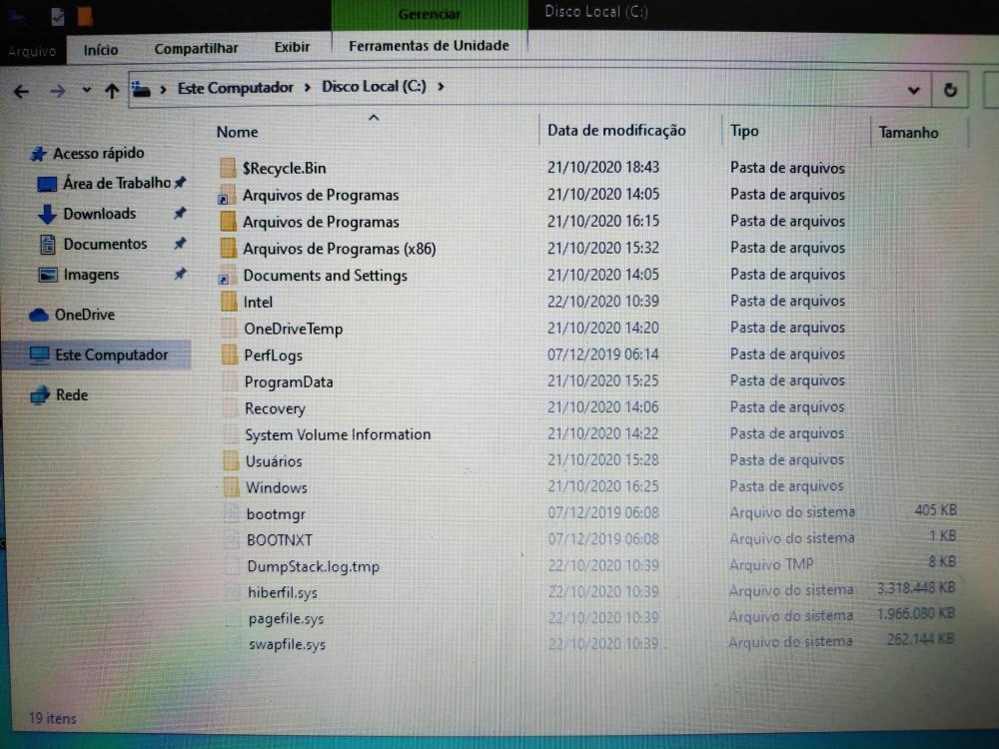Image resolution: width=999 pixels, height=749 pixels.
Task: Go up one folder level arrow
Action: pyautogui.click(x=112, y=91)
